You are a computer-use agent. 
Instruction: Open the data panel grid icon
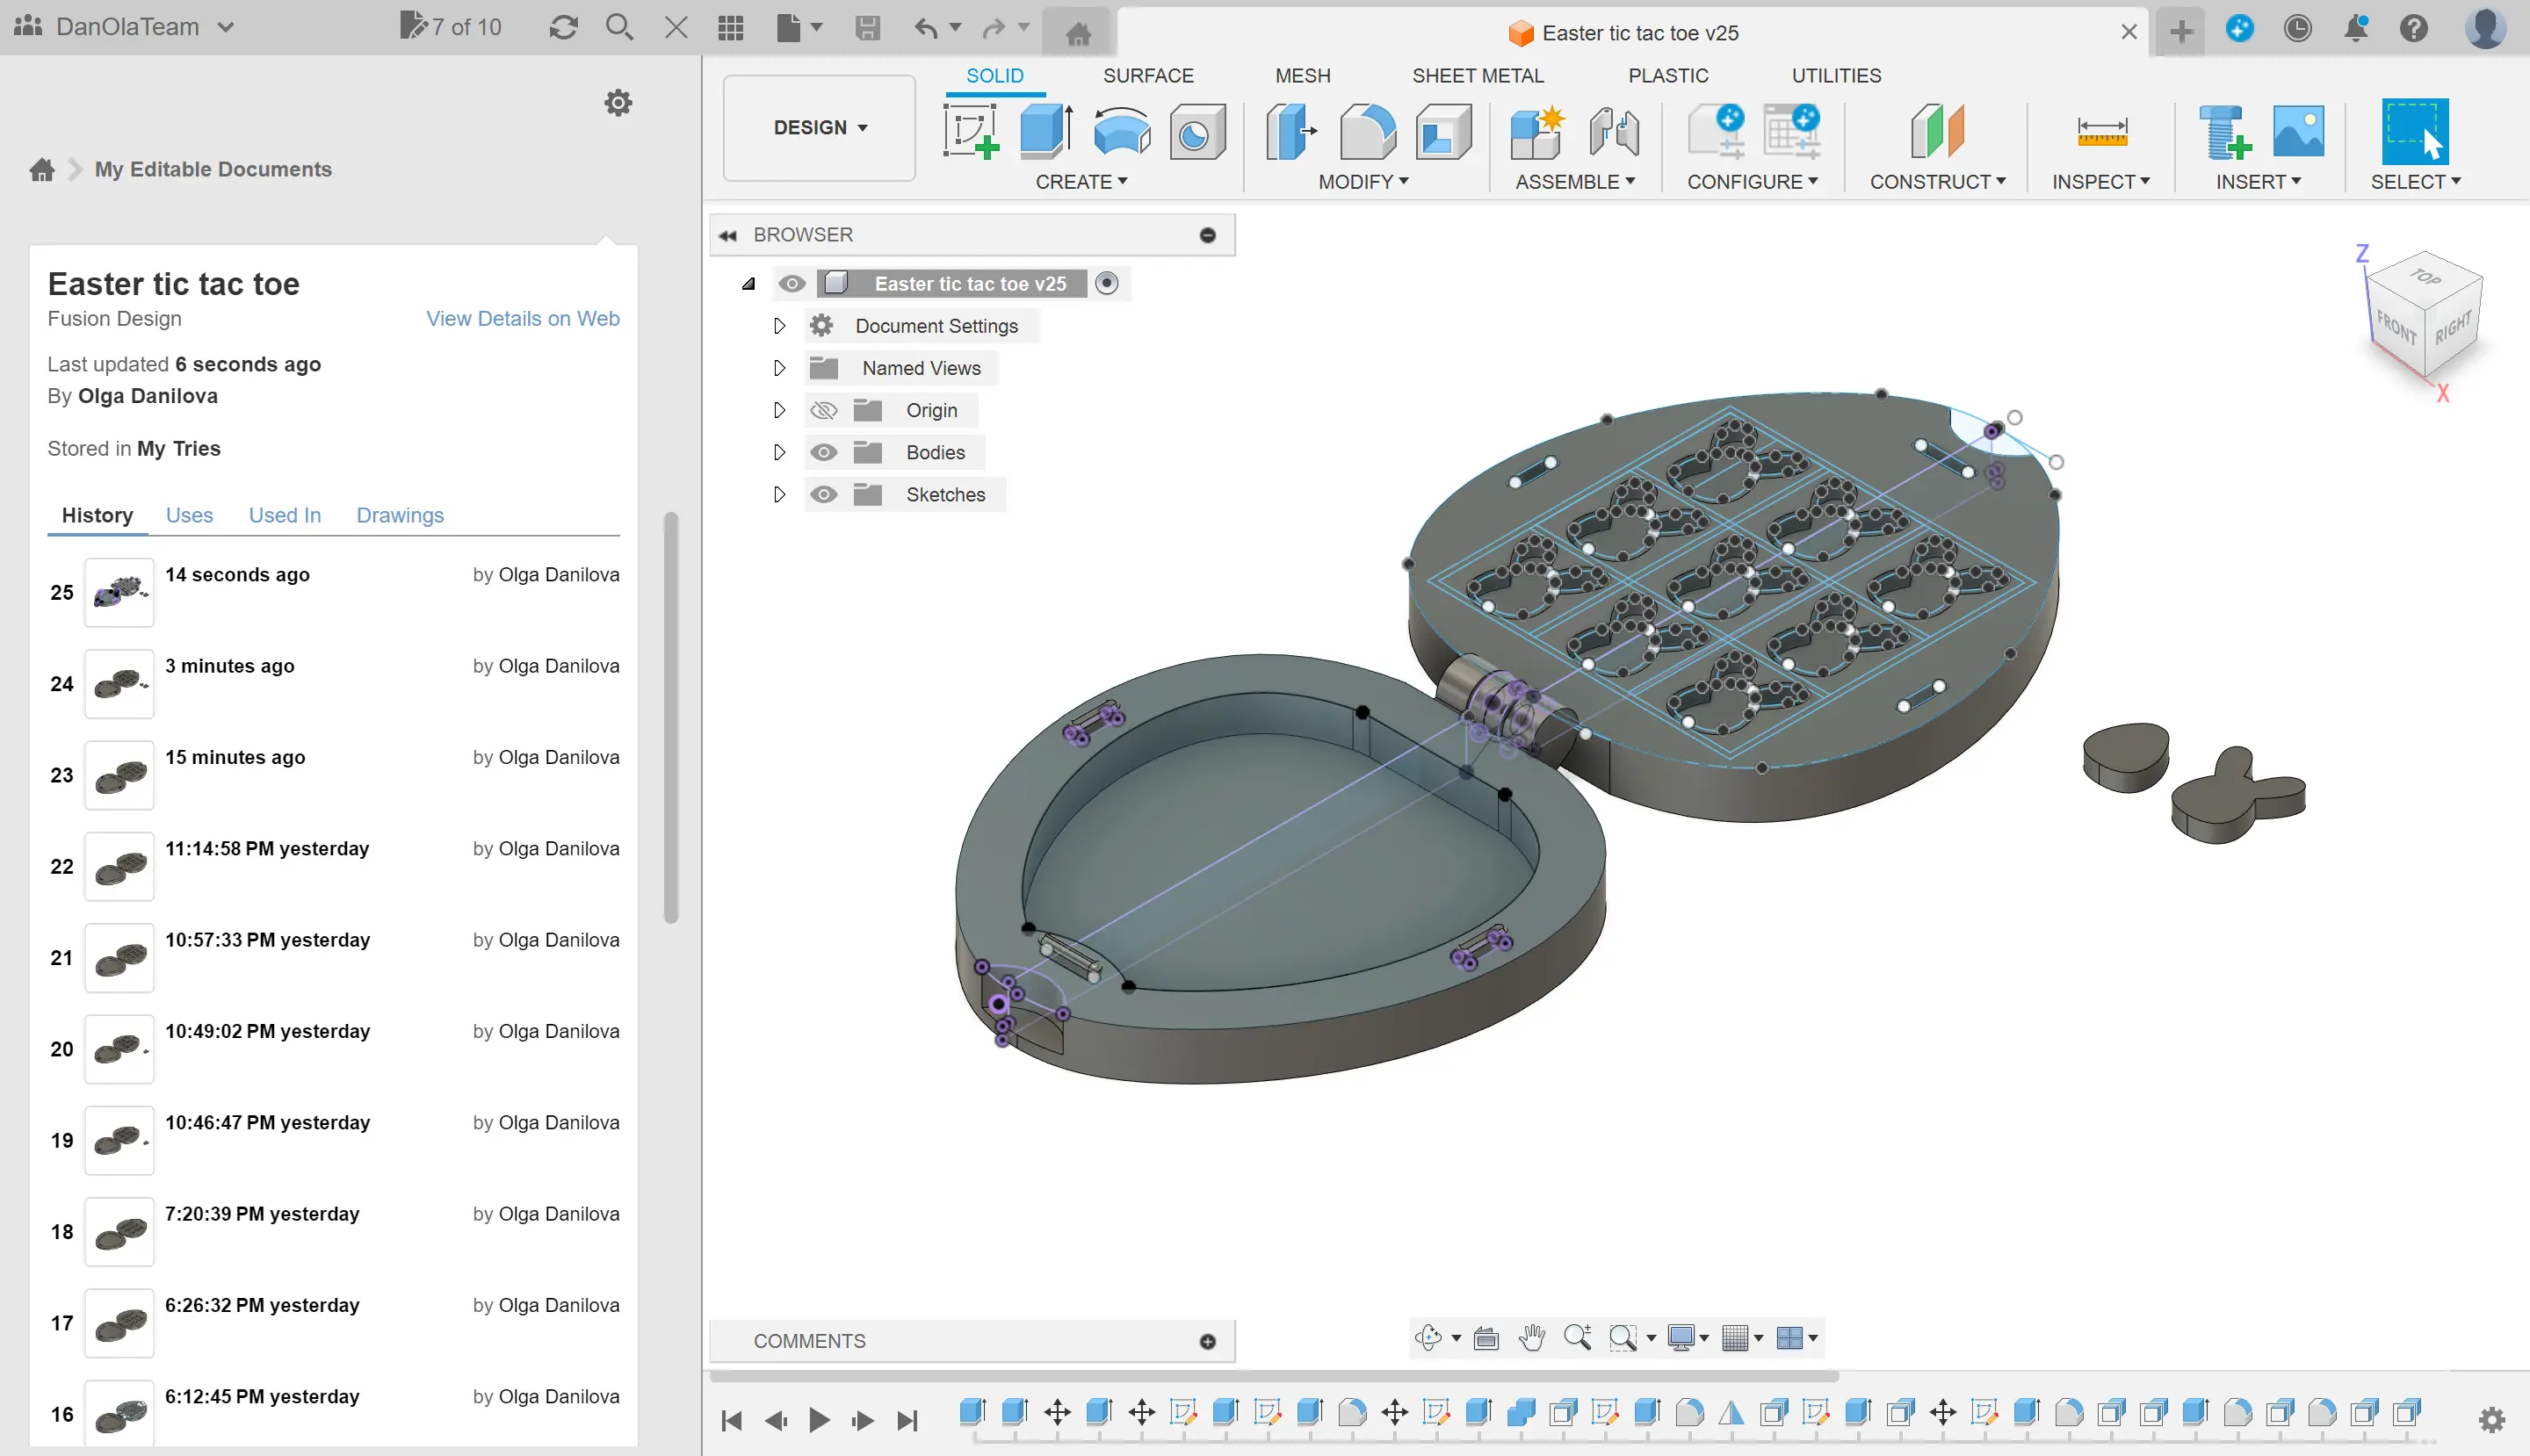click(730, 27)
